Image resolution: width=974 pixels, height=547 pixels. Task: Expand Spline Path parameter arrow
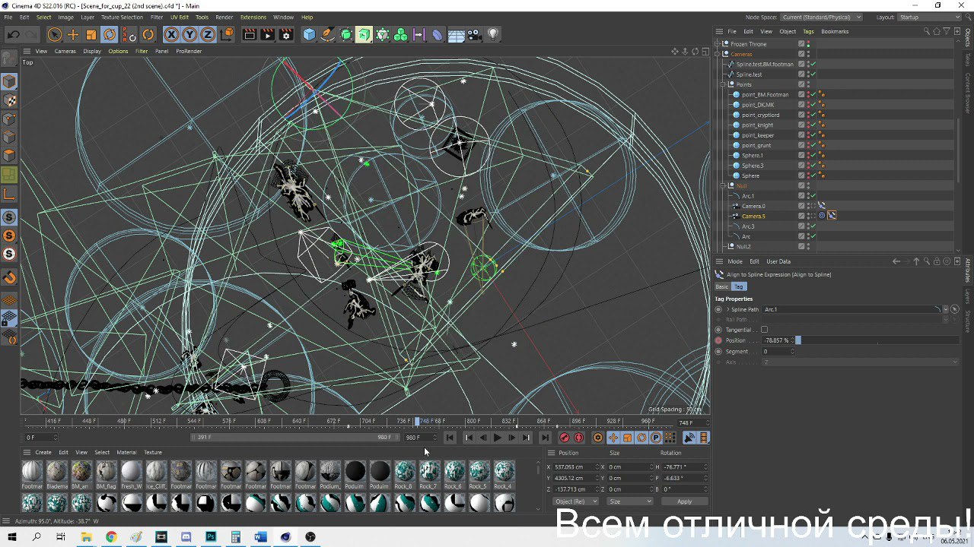pos(728,309)
